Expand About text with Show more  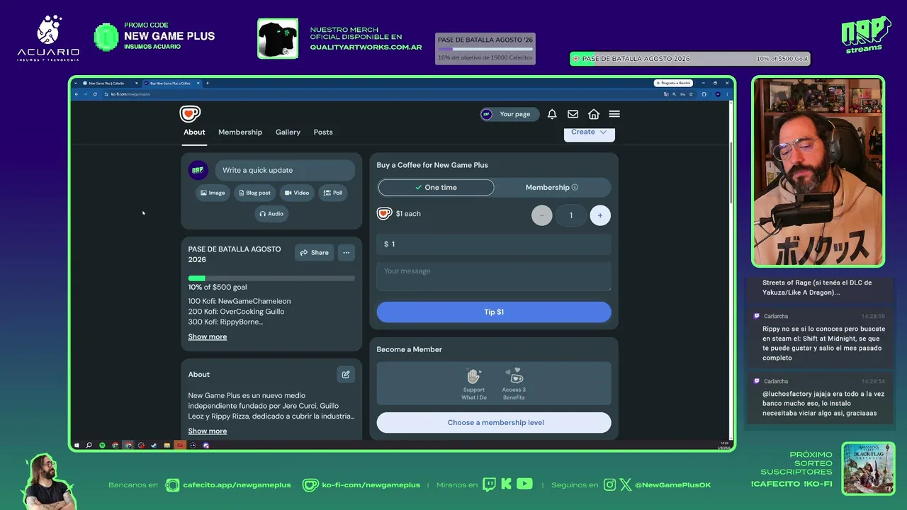click(x=208, y=431)
